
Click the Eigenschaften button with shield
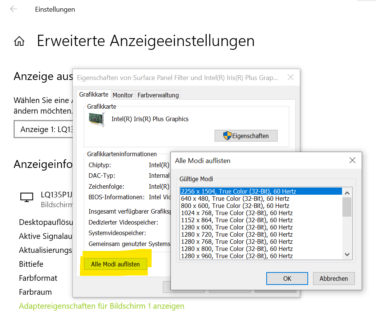pyautogui.click(x=246, y=136)
